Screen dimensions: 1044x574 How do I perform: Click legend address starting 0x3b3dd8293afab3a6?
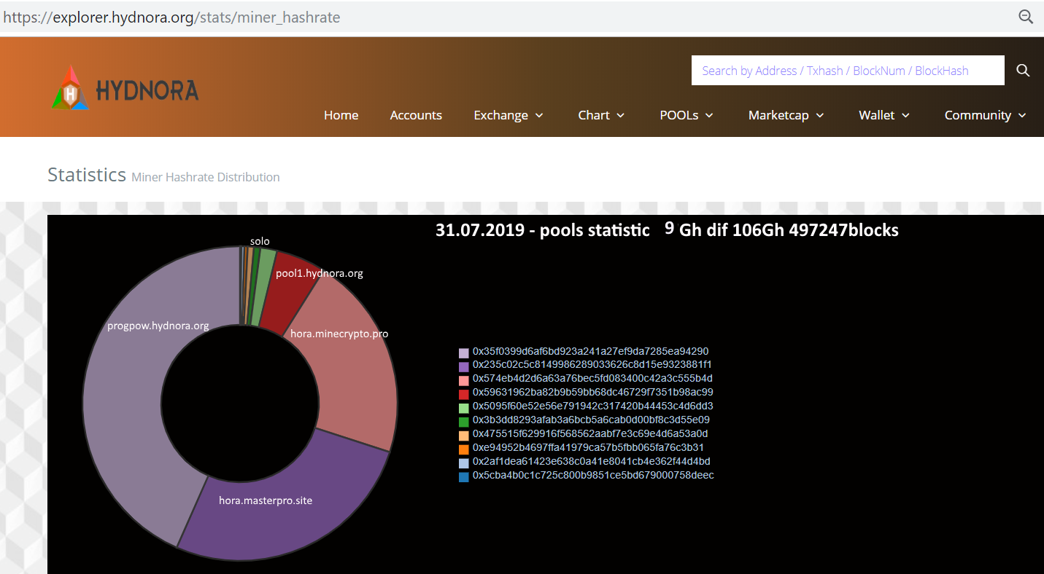pyautogui.click(x=591, y=420)
